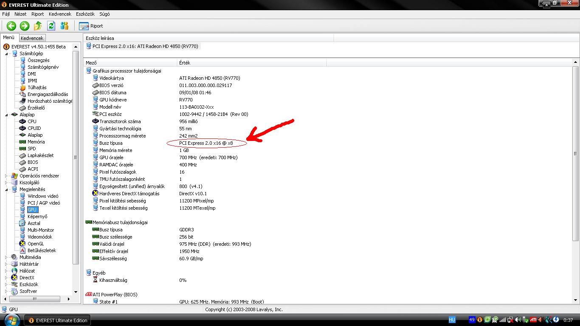Open the Riport report button

tap(91, 26)
